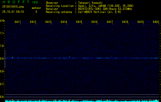Click the Receiver R820T2(RTL-SDR) line
The image size is (161, 102).
[105, 9]
